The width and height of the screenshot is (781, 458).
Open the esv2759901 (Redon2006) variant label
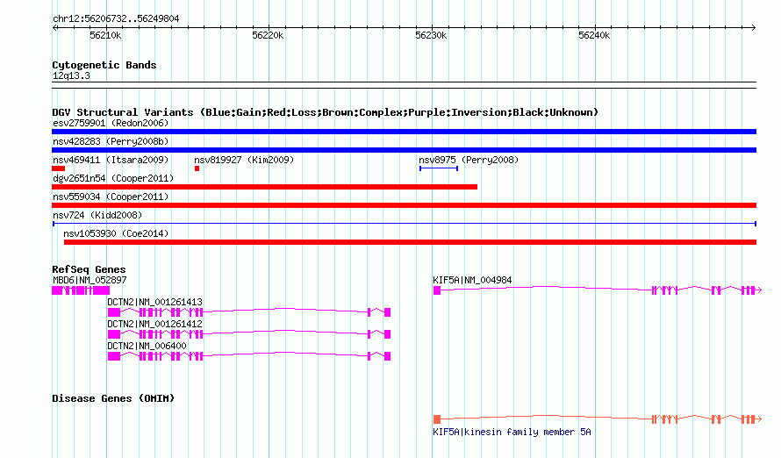click(111, 123)
